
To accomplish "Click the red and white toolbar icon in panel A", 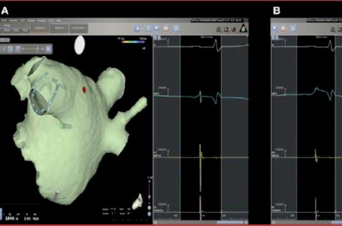I will [166, 28].
